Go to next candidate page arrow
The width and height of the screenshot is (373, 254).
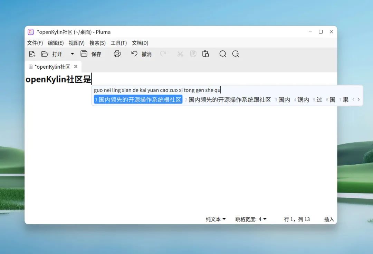pyautogui.click(x=358, y=99)
